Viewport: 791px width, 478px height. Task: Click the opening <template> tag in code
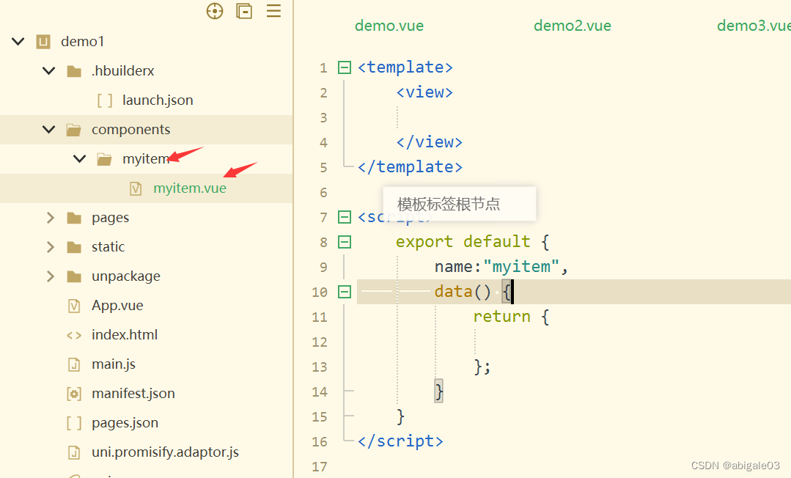(405, 67)
